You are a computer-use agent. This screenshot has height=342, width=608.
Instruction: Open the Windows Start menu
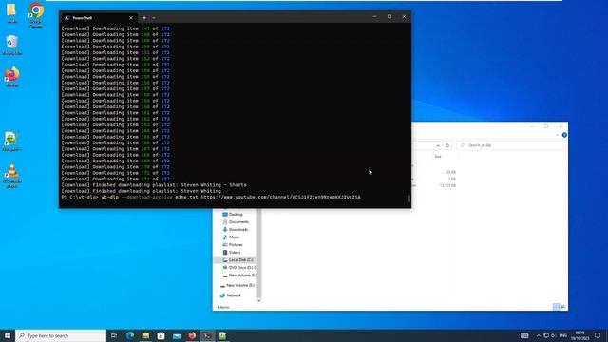8,335
